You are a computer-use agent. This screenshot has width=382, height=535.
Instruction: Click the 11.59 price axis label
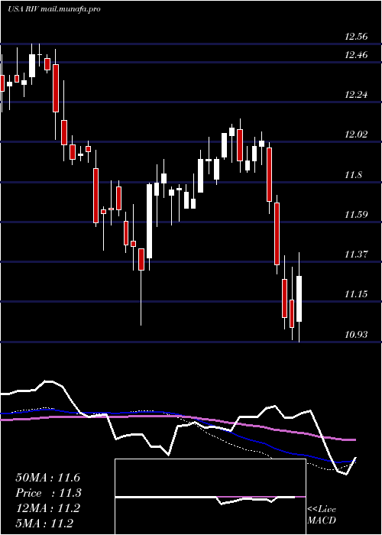356,215
